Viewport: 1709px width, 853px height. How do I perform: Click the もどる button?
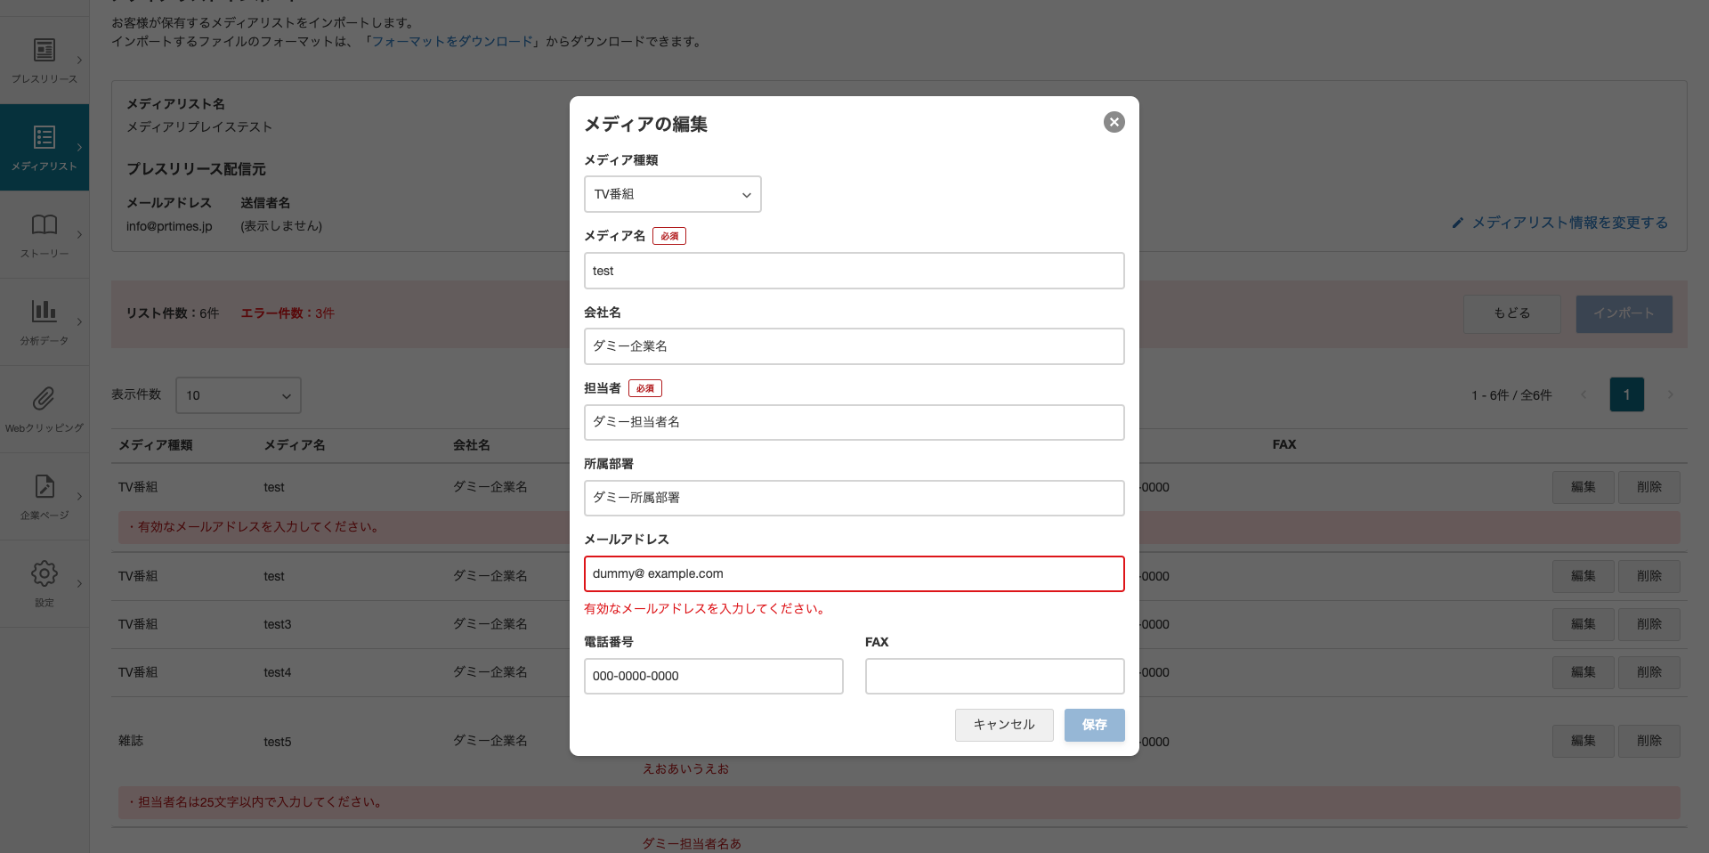coord(1512,313)
